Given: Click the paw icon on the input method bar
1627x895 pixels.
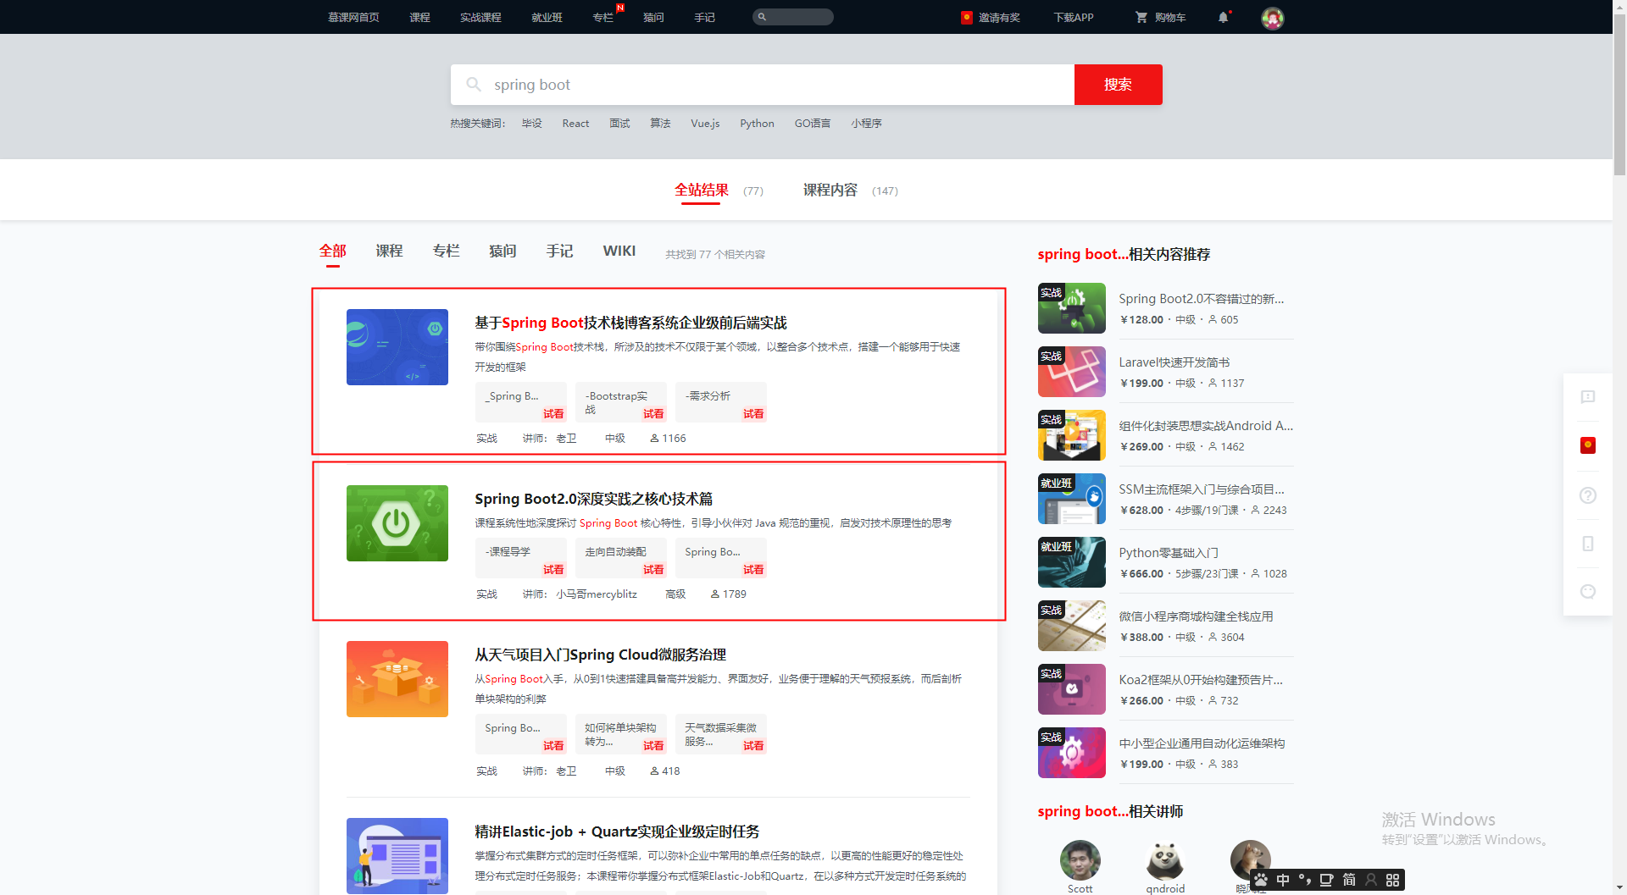Looking at the screenshot, I should [x=1261, y=880].
